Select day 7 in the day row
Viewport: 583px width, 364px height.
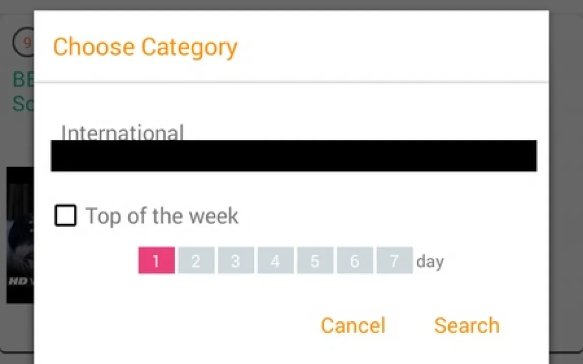click(x=394, y=261)
